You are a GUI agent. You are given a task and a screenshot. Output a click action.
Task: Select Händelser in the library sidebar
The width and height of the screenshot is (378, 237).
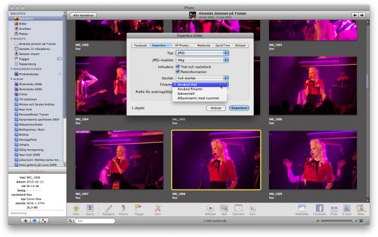pos(36,19)
